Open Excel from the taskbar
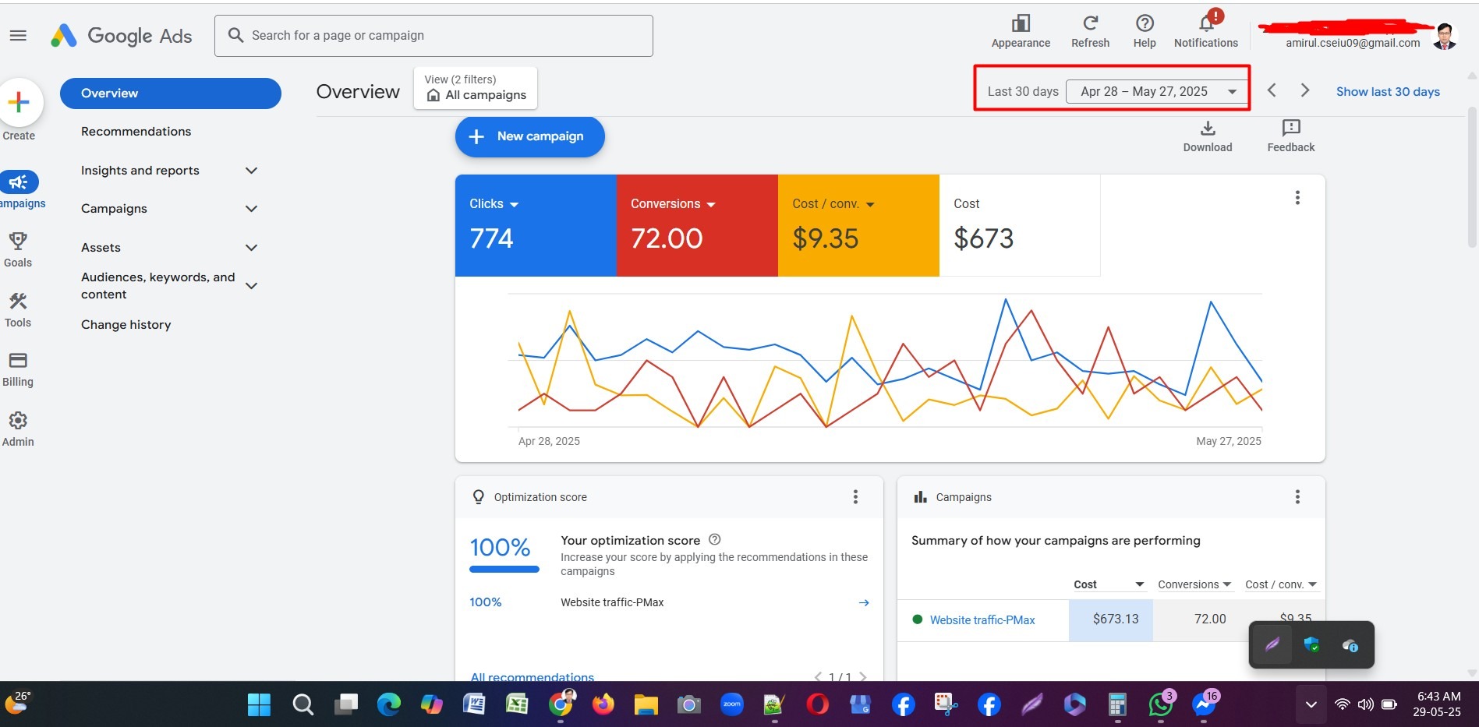 tap(517, 704)
